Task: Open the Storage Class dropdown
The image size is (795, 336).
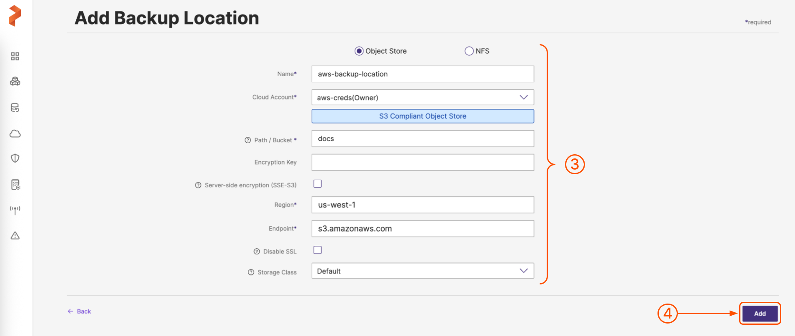Action: [x=422, y=271]
